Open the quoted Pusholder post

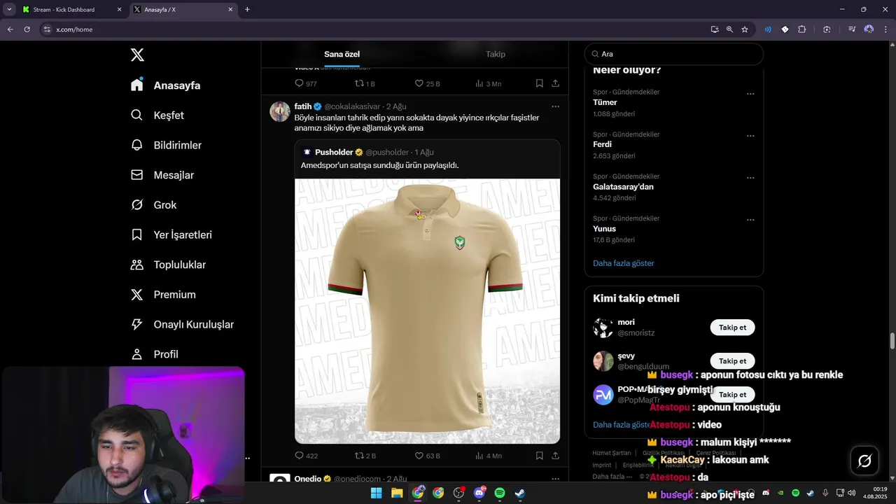[427, 158]
